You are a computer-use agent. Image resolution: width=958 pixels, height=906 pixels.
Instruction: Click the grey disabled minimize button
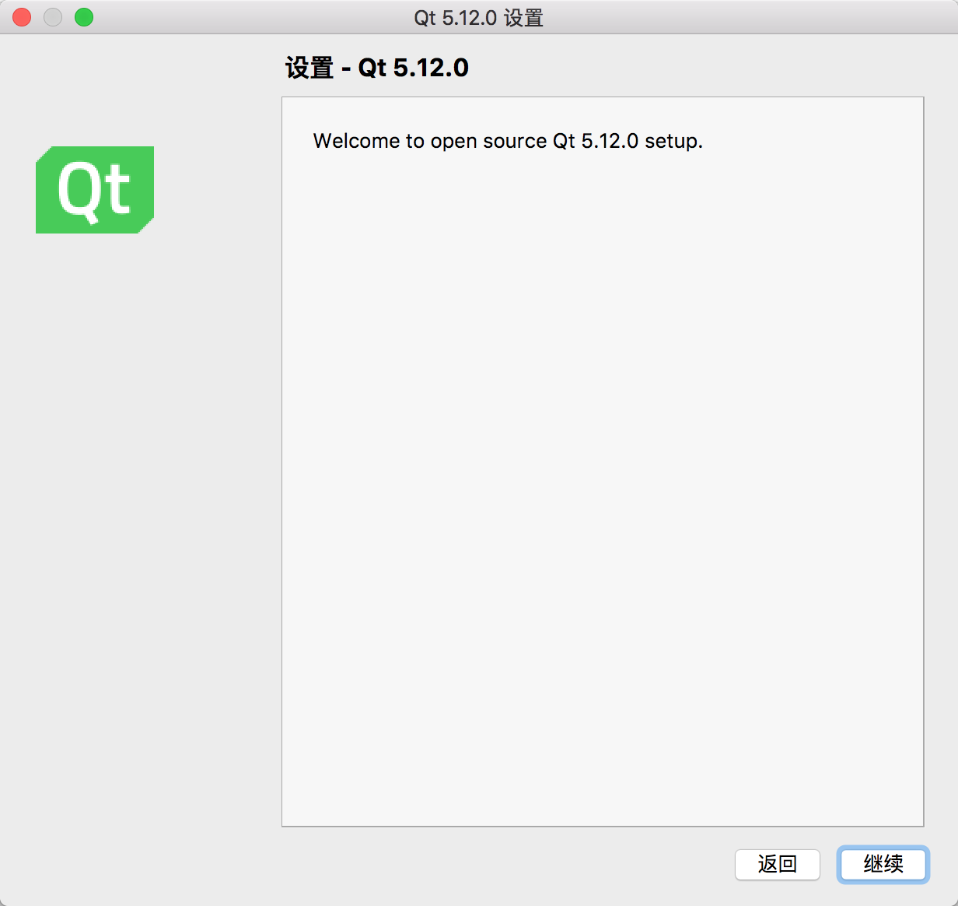[x=53, y=17]
